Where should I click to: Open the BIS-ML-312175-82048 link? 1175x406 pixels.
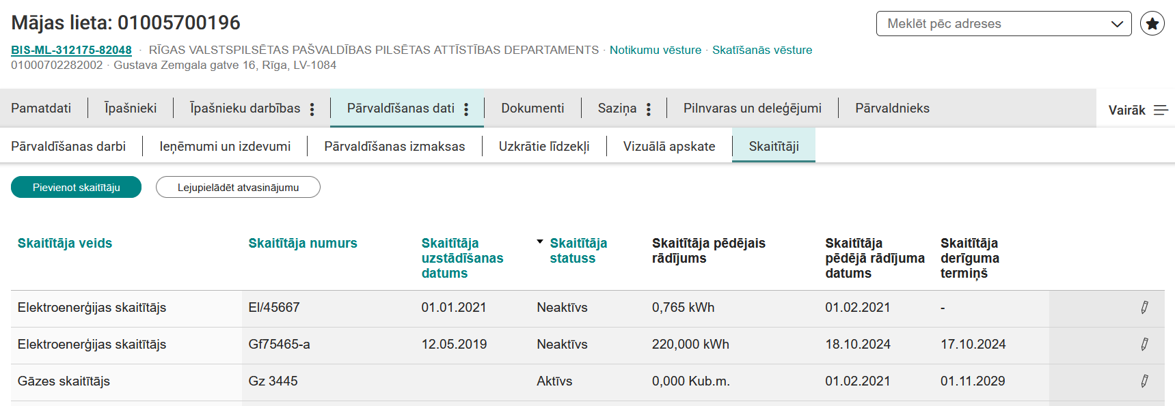click(71, 50)
